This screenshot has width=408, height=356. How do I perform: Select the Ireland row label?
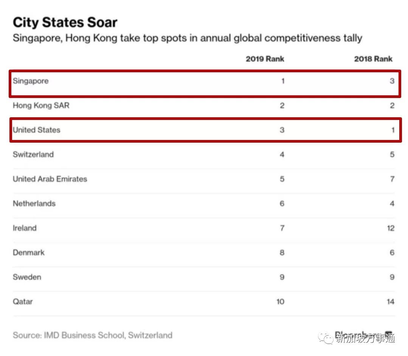(25, 228)
